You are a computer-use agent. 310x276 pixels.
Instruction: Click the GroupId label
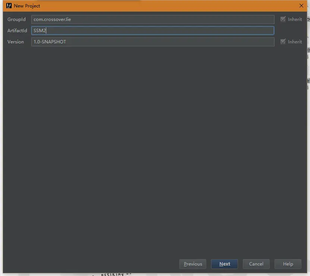click(x=17, y=19)
